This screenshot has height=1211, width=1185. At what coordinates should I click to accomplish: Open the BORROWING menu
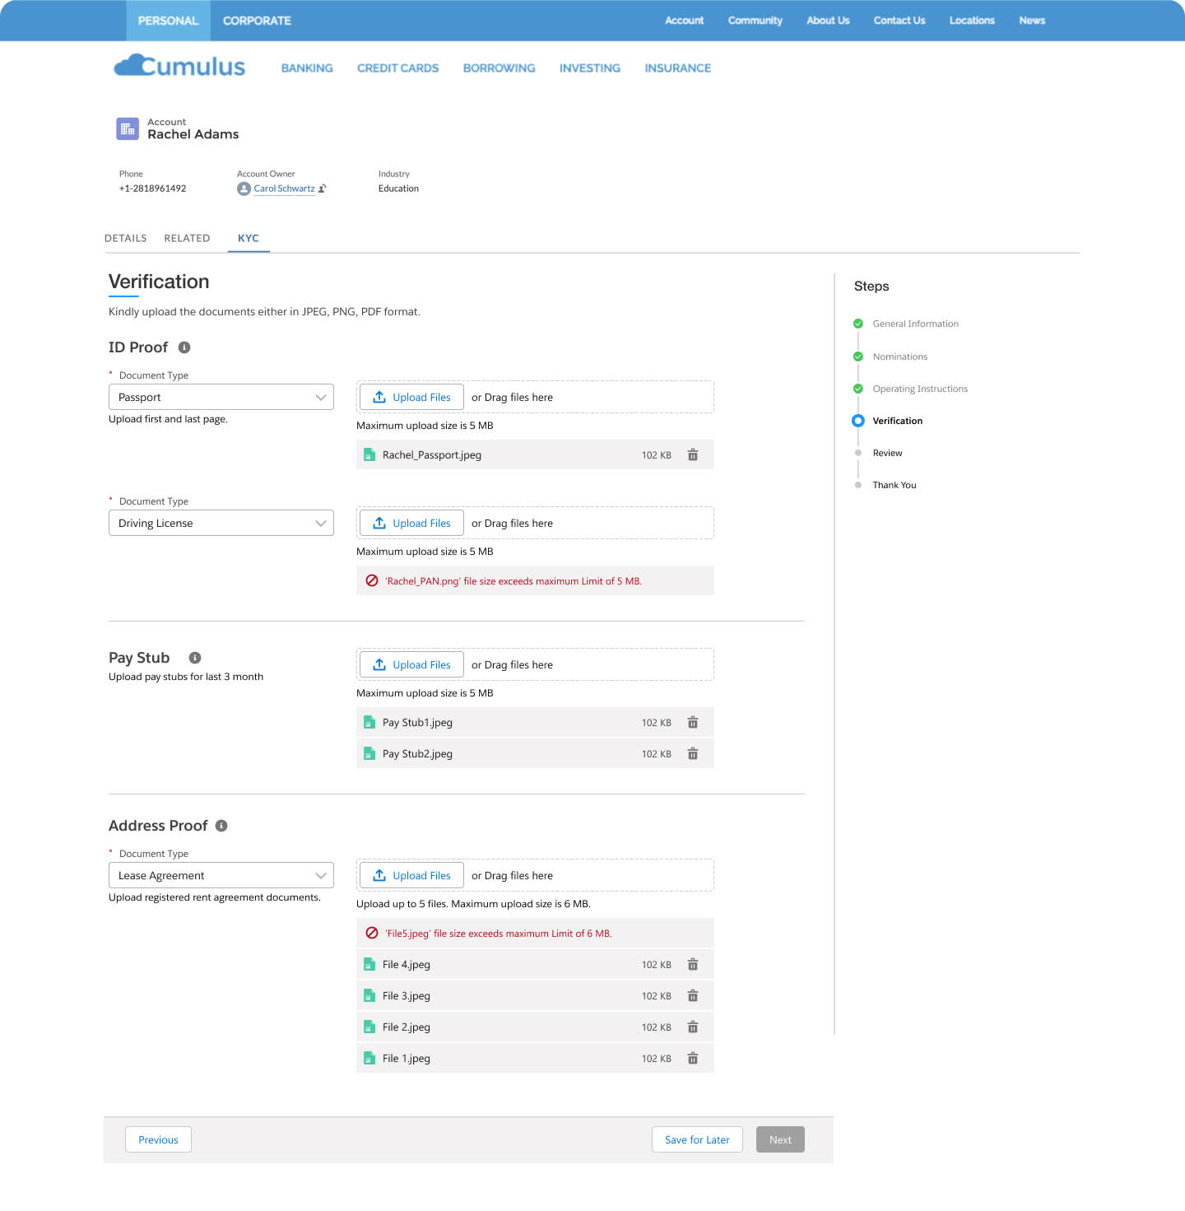[499, 68]
